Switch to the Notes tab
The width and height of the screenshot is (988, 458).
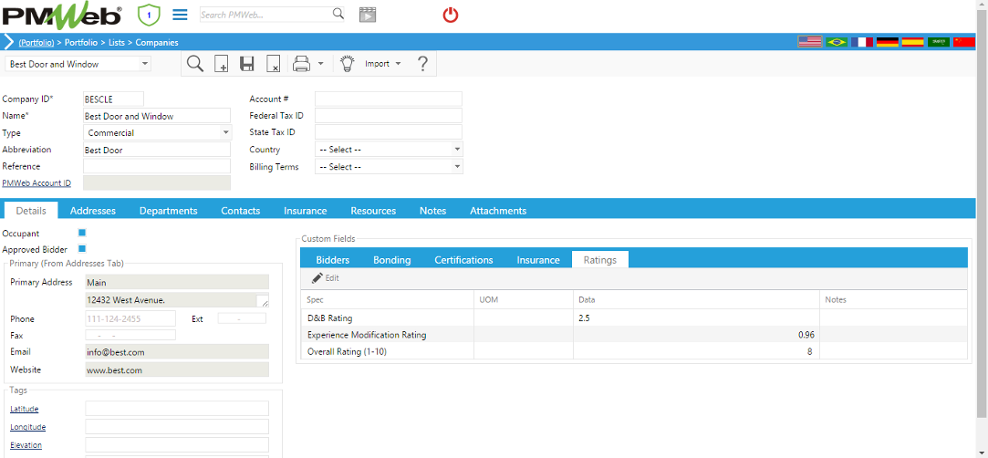pos(433,211)
